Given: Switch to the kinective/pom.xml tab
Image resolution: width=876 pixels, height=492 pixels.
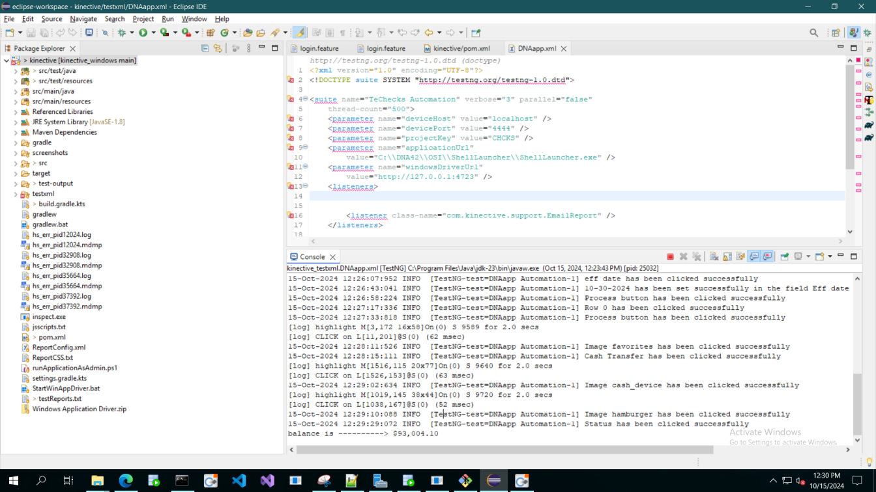Looking at the screenshot, I should click(461, 48).
